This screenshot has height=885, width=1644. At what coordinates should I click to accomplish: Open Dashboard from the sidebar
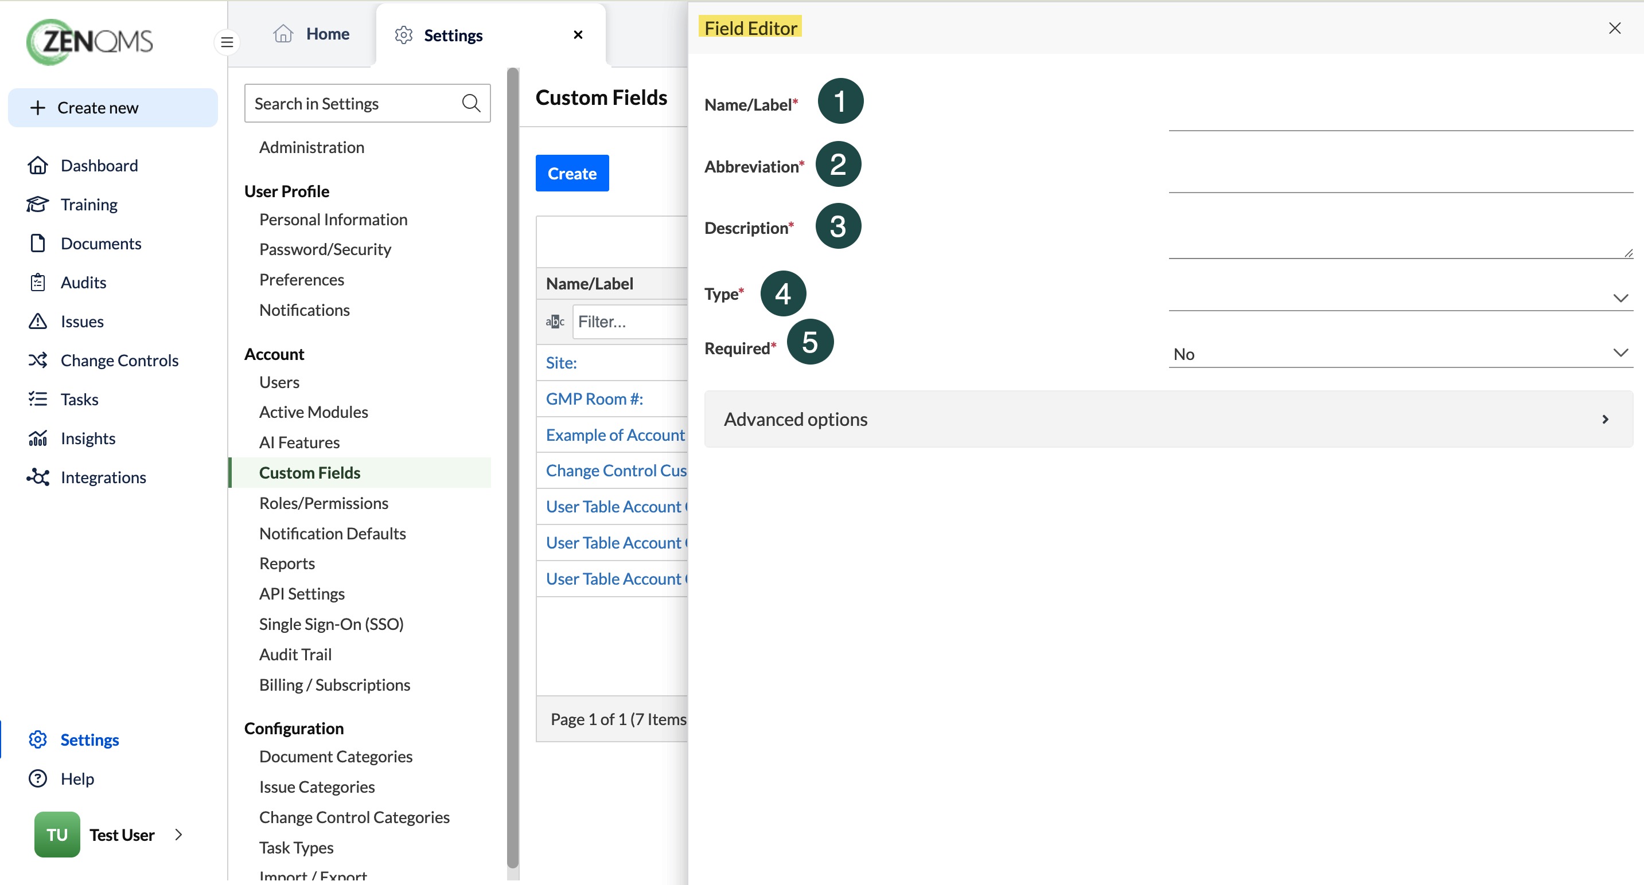(x=99, y=165)
